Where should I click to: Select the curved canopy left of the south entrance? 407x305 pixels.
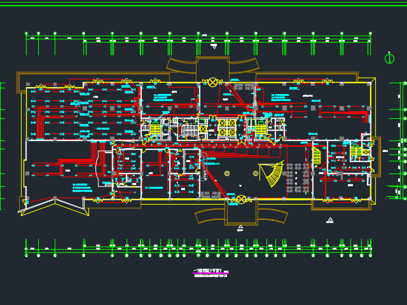click(210, 216)
